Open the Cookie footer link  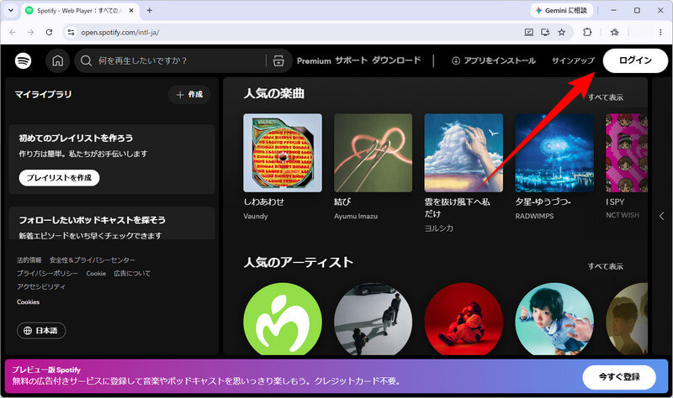click(96, 273)
